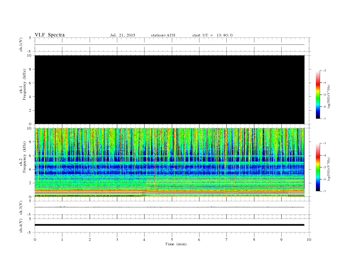Select the date text "Jul. 21, 2015"

[x=123, y=35]
